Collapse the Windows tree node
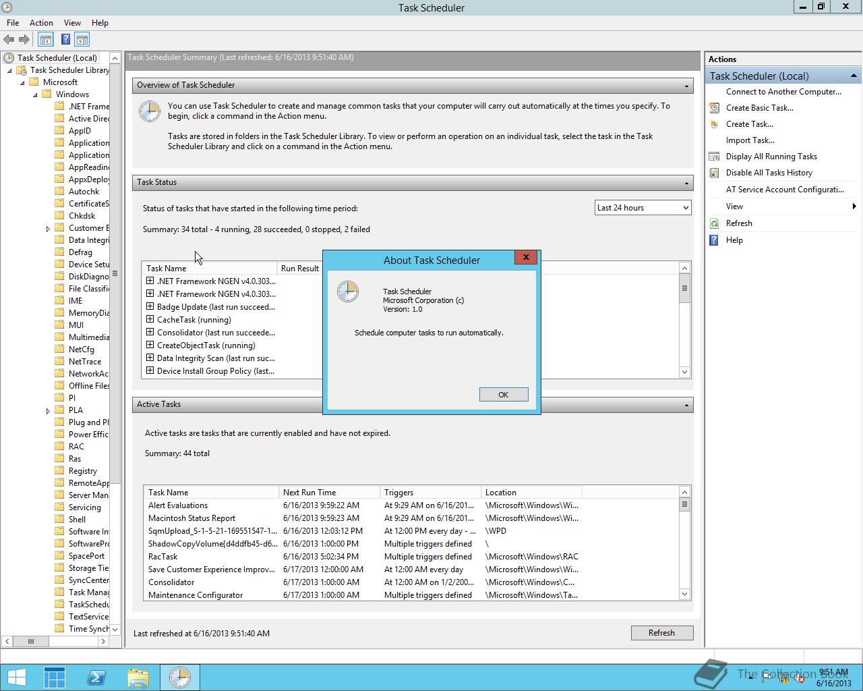Image resolution: width=863 pixels, height=691 pixels. pos(36,94)
